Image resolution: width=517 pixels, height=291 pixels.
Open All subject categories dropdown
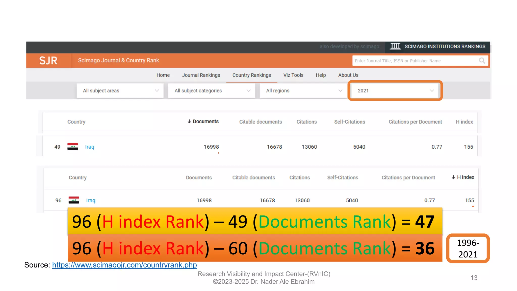point(212,91)
